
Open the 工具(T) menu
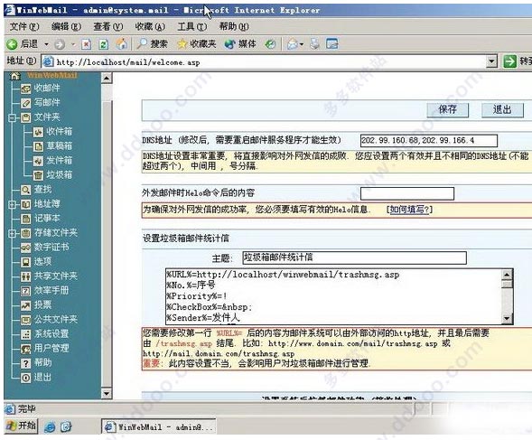coord(191,26)
